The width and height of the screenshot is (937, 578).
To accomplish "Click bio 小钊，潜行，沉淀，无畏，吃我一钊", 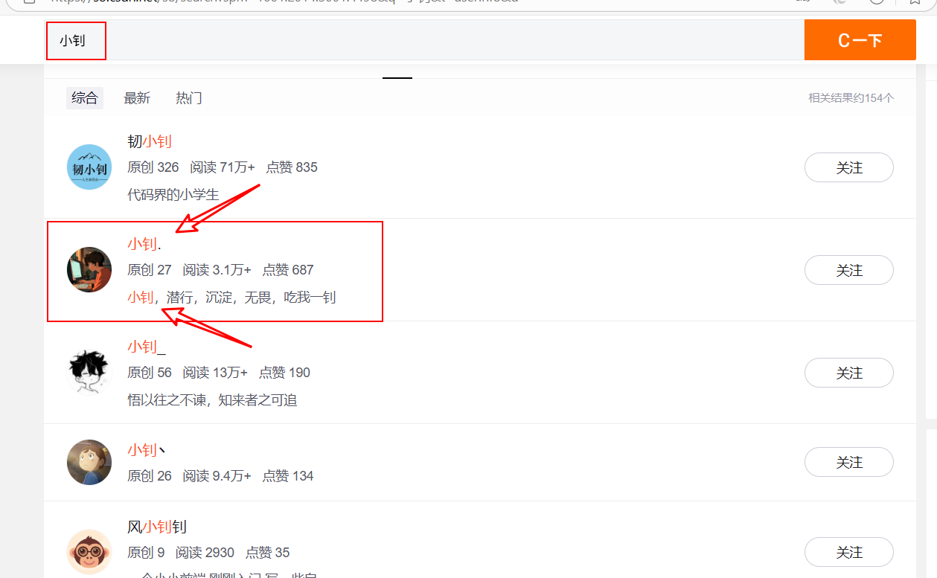I will click(x=231, y=298).
